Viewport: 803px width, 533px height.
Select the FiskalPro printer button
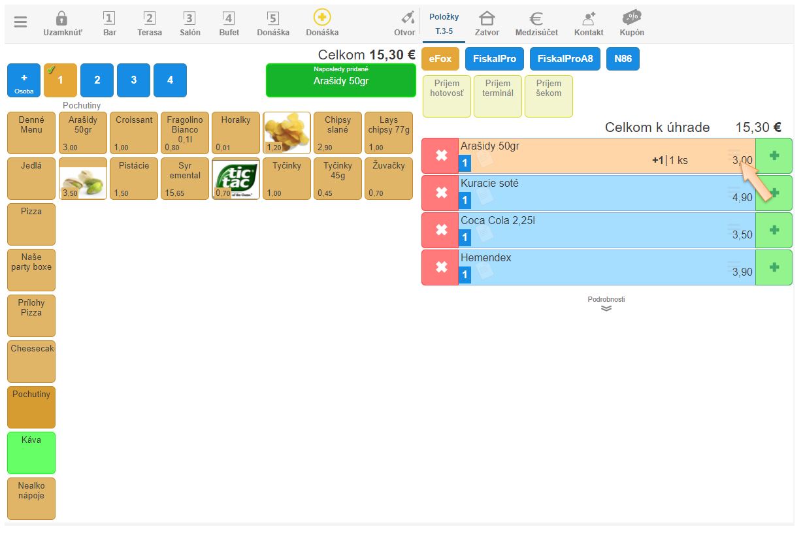494,59
